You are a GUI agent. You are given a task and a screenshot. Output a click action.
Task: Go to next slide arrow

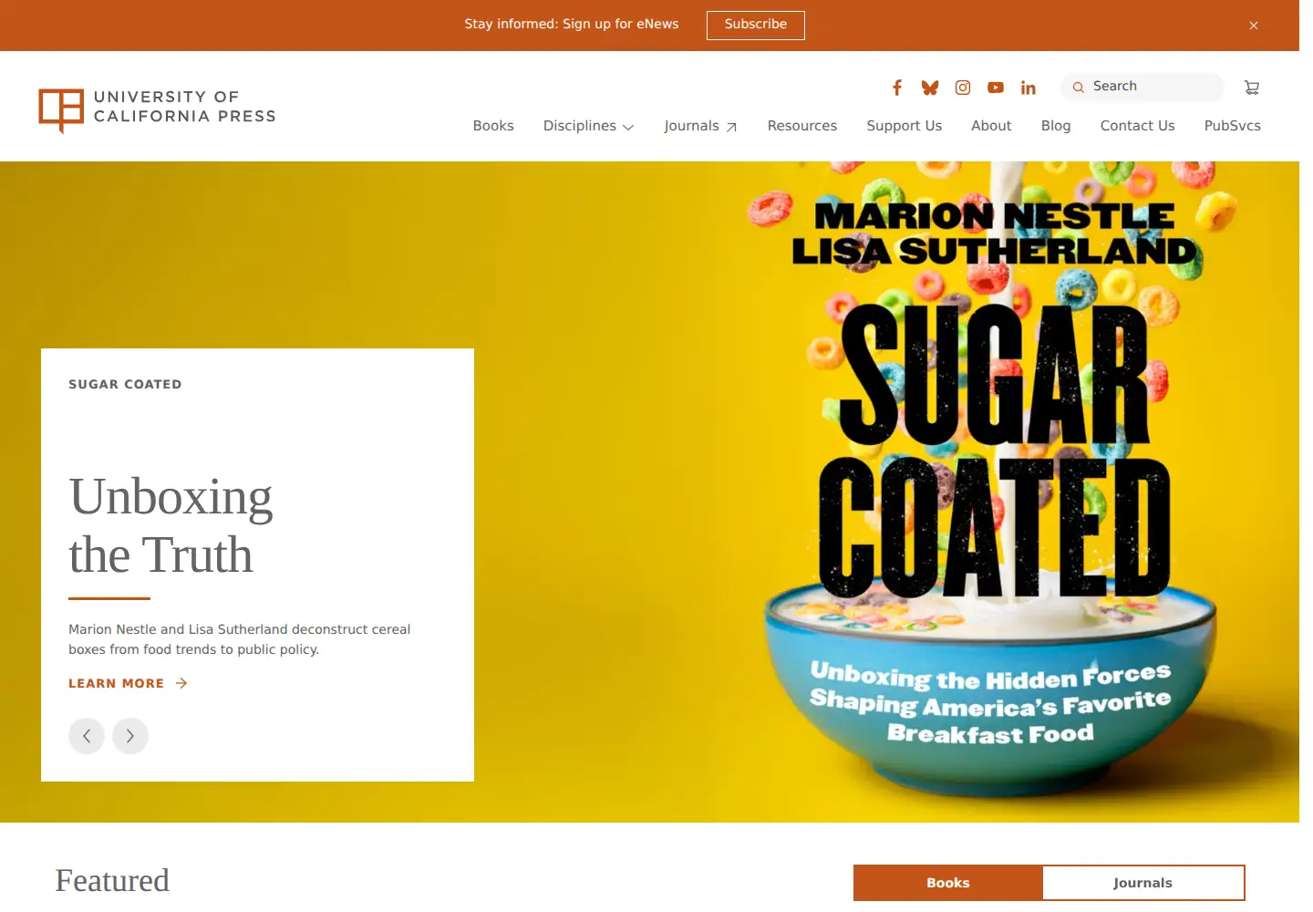pos(130,736)
